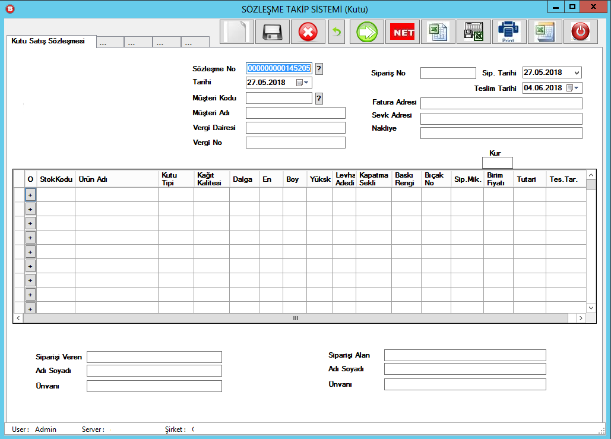Open the Tarihi date picker dropdown
611x439 pixels.
302,83
